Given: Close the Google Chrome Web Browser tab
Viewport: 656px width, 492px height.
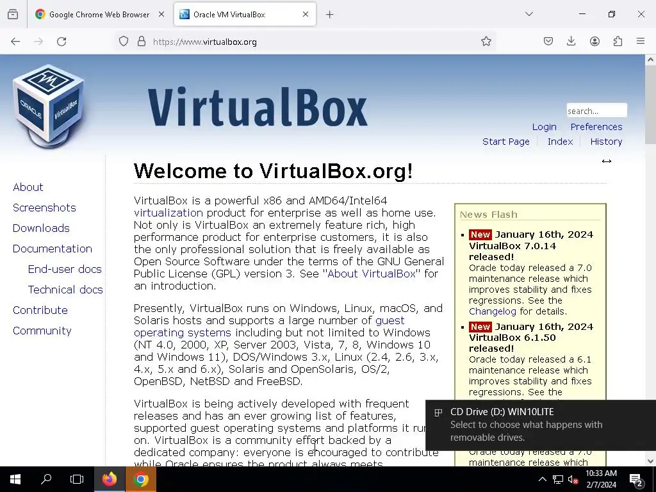Looking at the screenshot, I should [161, 14].
